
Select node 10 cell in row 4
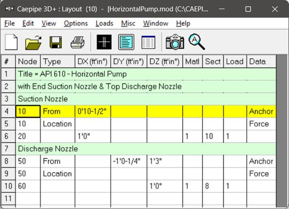click(28, 111)
